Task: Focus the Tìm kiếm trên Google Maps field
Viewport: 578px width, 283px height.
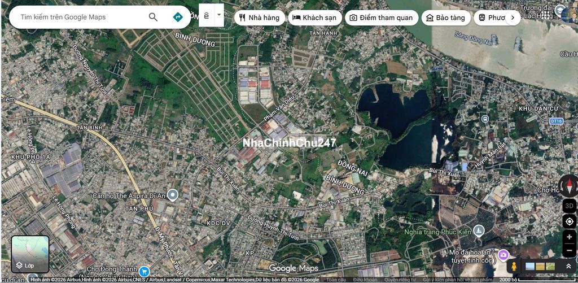Action: 79,17
